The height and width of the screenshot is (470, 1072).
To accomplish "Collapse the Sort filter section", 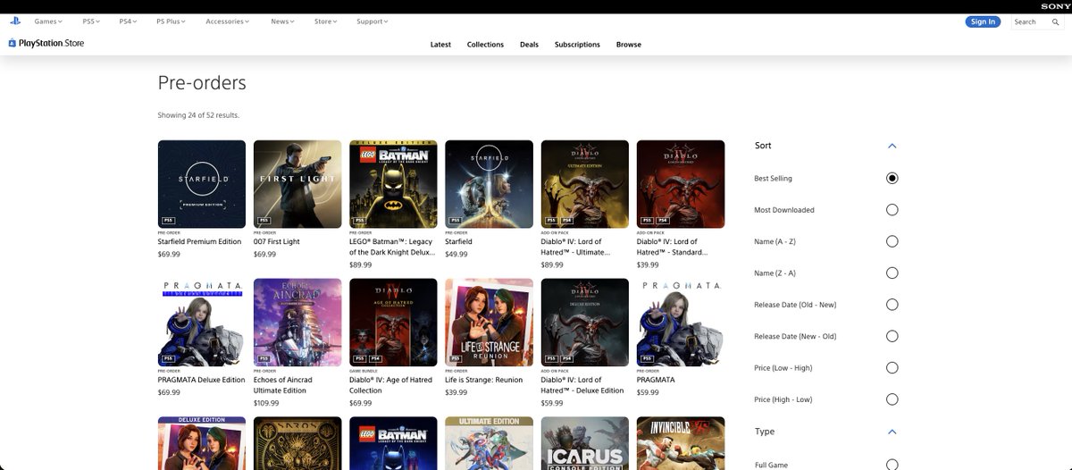I will [892, 146].
